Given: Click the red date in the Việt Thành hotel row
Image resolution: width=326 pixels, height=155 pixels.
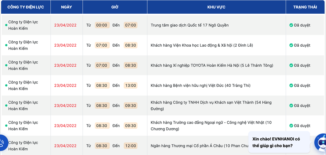Looking at the screenshot, I should (65, 106).
